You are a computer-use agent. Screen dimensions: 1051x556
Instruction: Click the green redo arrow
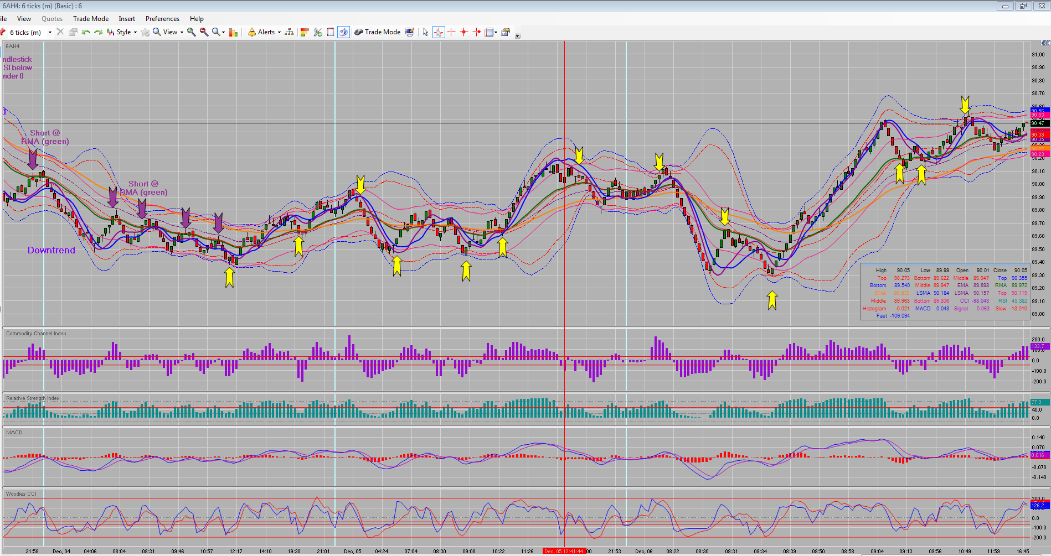point(99,32)
